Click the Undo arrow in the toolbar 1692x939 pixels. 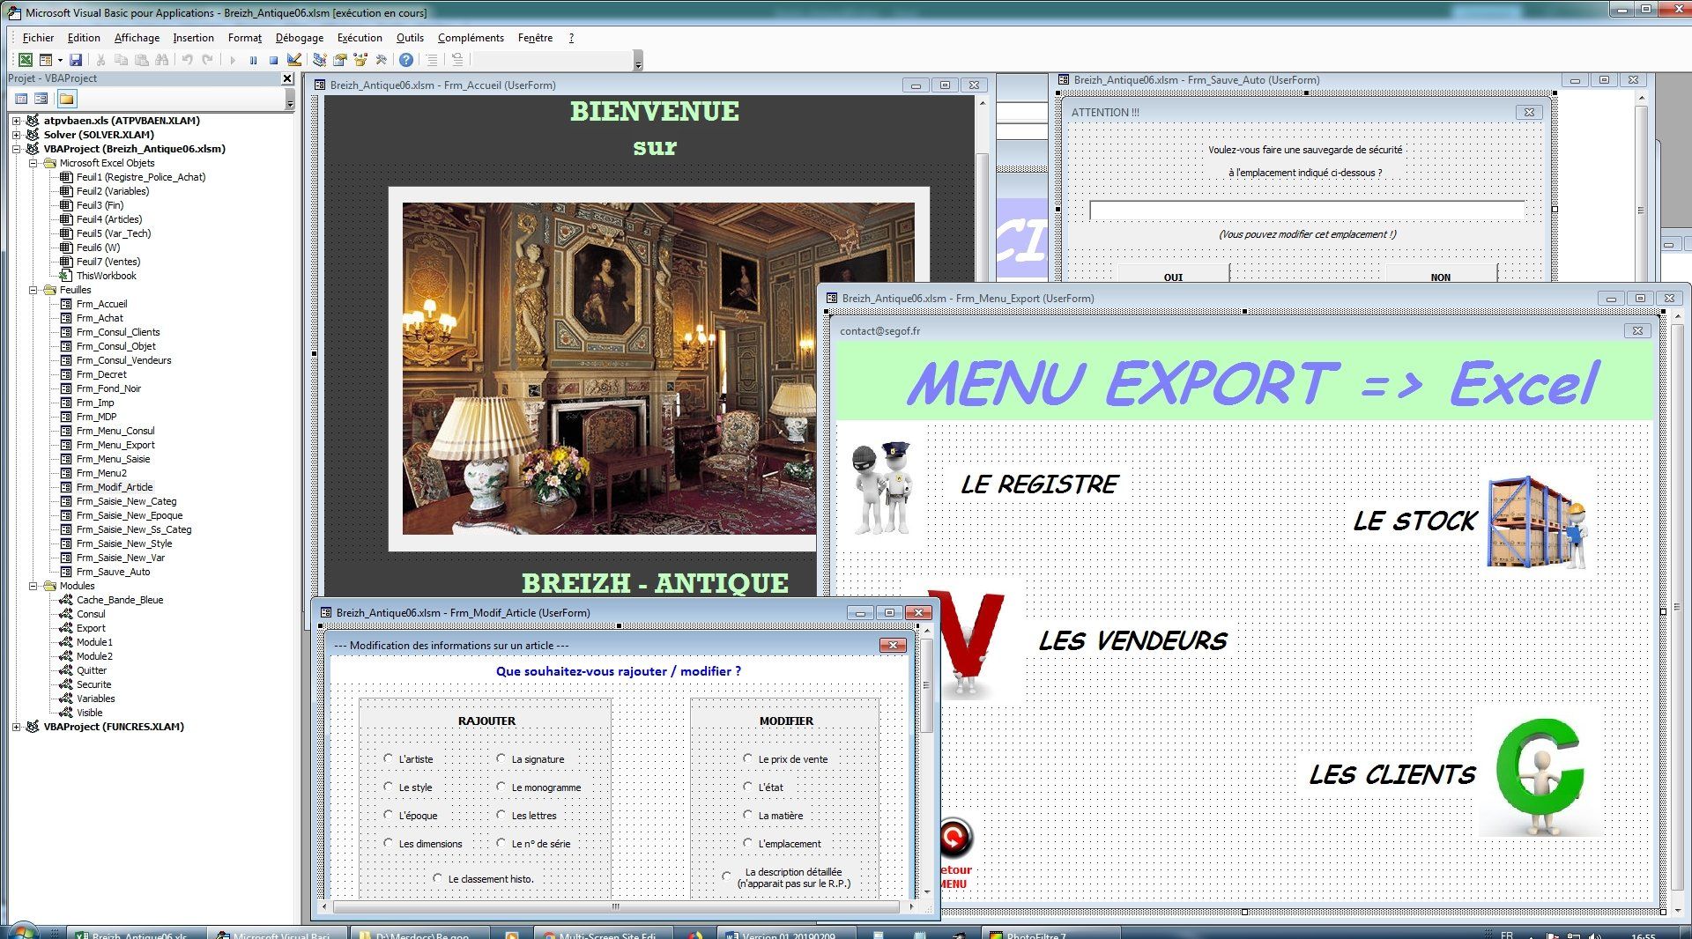tap(187, 60)
